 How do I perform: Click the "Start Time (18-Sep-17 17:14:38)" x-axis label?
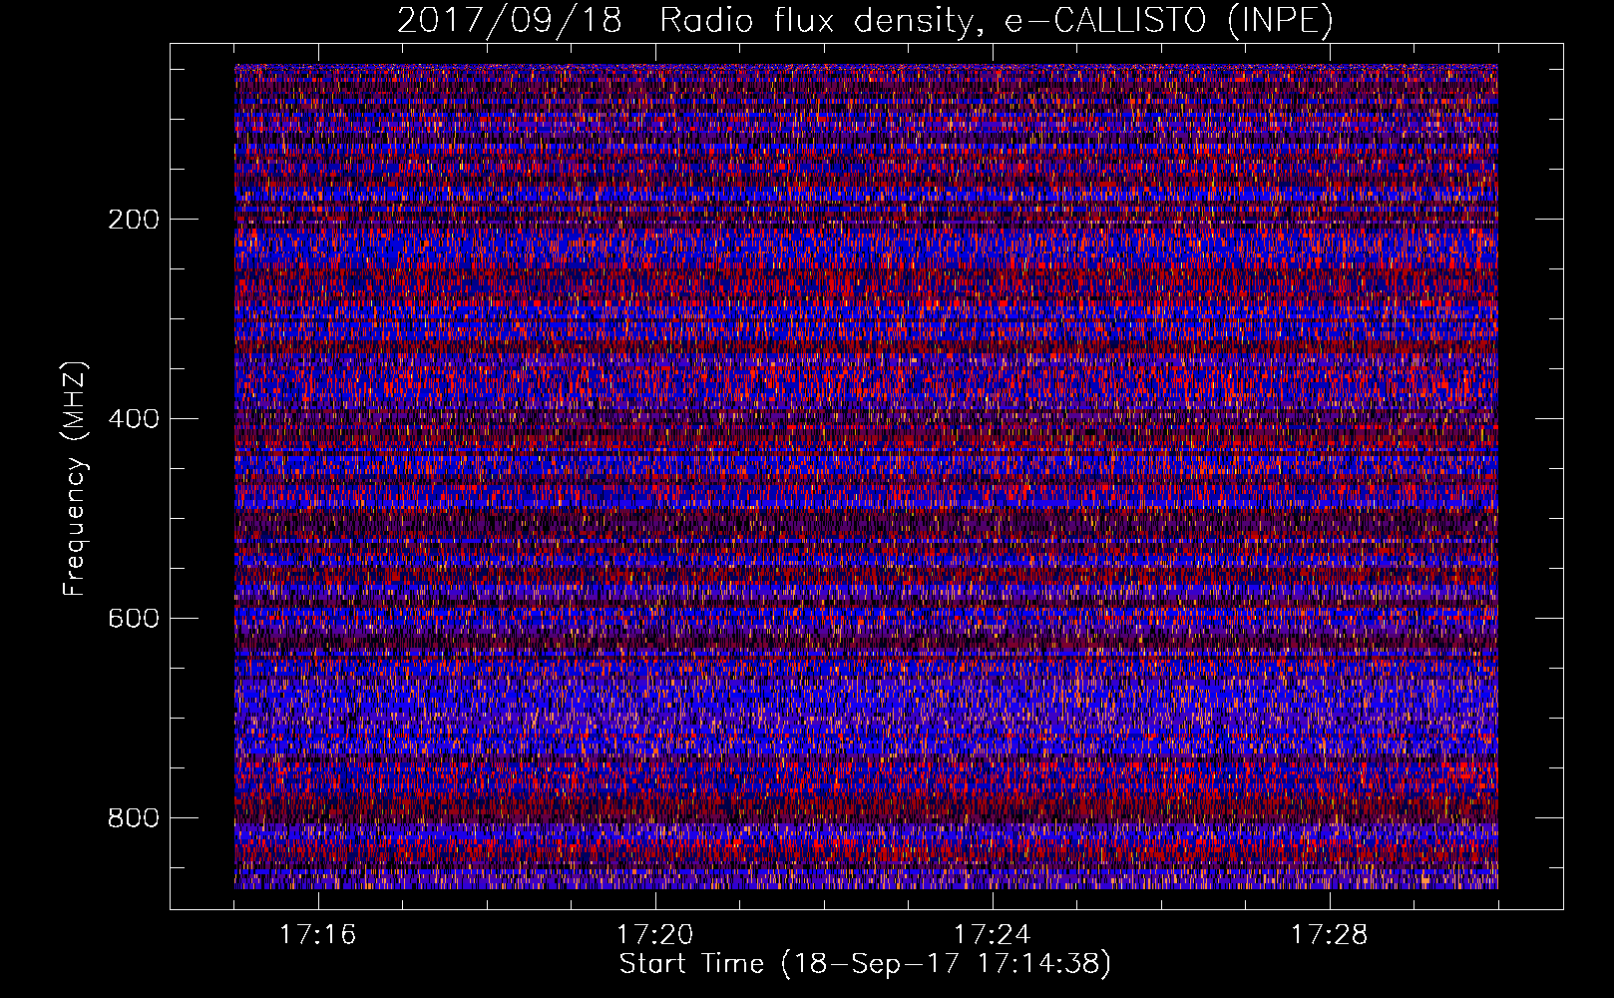point(865,964)
